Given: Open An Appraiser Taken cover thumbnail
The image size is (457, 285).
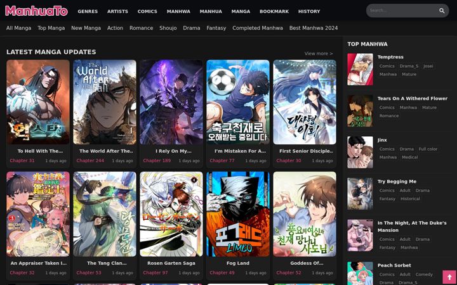Looking at the screenshot, I should [x=38, y=214].
